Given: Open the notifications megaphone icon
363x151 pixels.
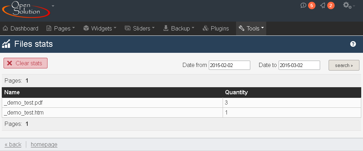Looking at the screenshot, I should coord(323,5).
